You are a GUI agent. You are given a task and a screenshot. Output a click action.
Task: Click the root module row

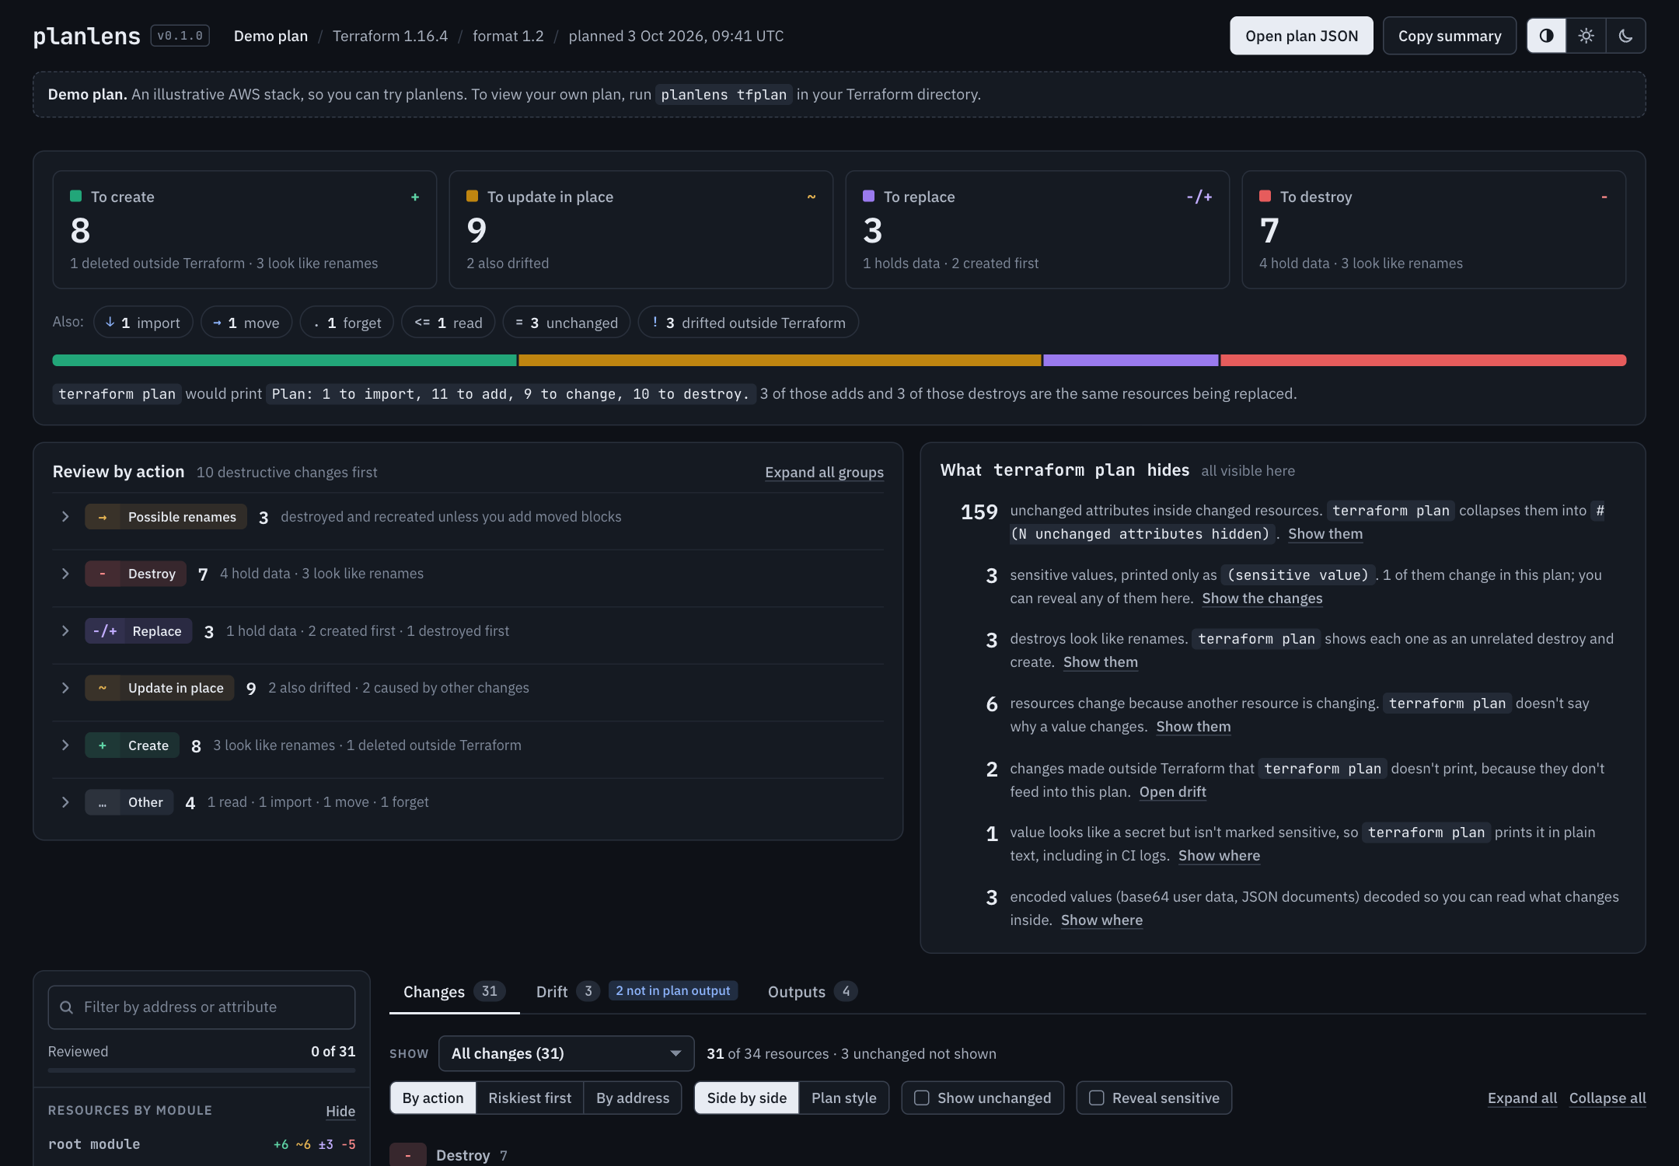click(x=201, y=1144)
